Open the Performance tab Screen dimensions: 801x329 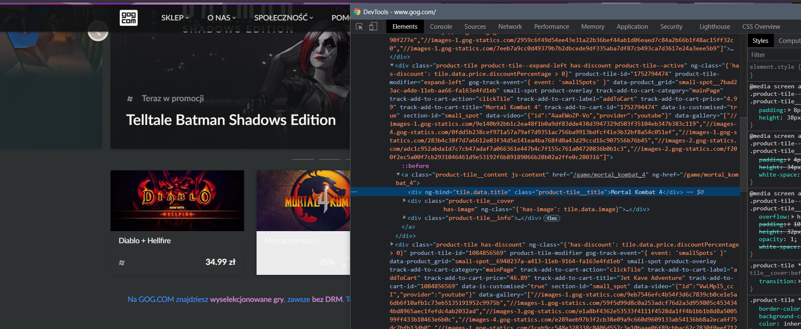click(x=552, y=27)
